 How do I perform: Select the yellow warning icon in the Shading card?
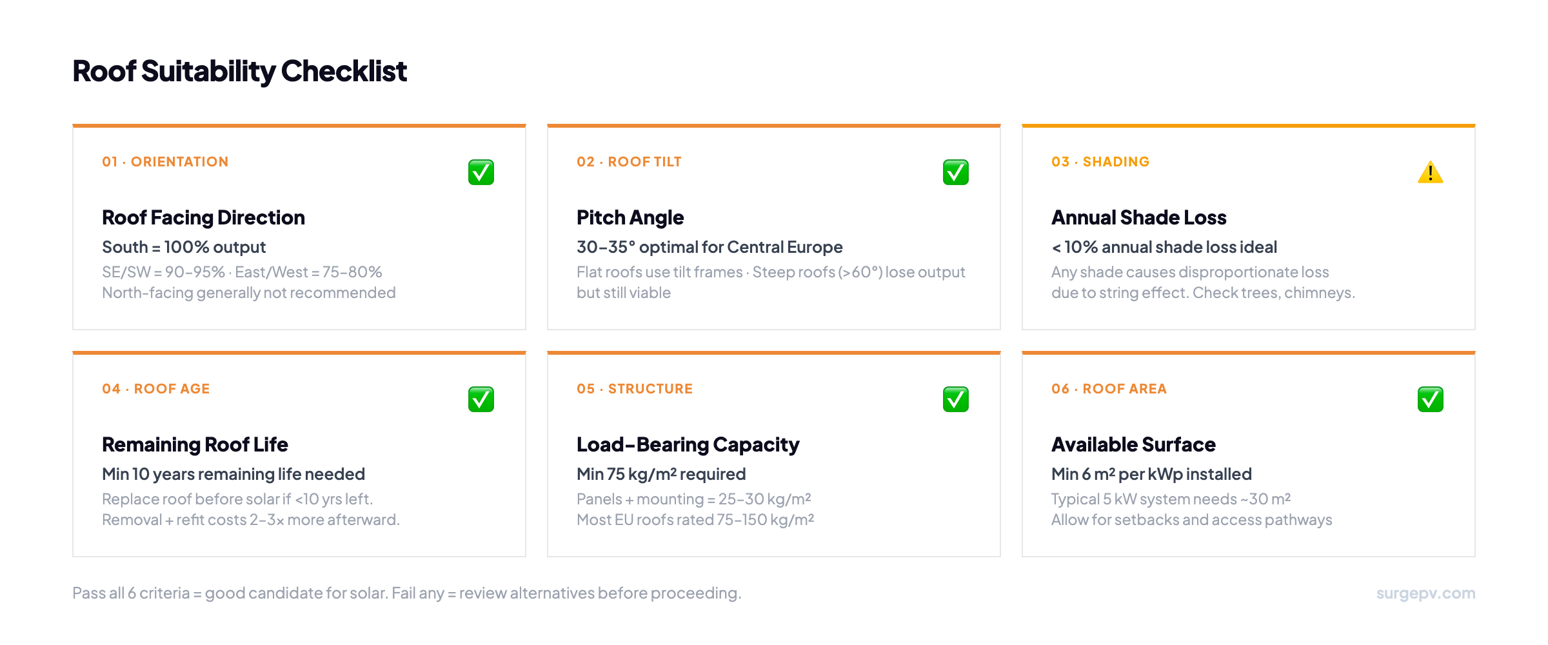[1430, 172]
